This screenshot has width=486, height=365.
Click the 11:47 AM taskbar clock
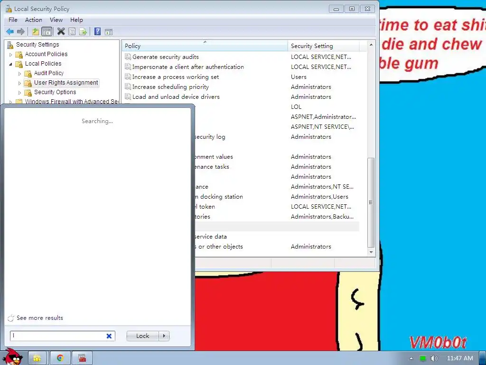point(460,358)
